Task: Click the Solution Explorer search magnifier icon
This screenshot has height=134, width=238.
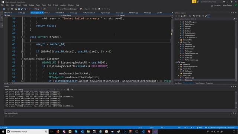Action: (234, 19)
